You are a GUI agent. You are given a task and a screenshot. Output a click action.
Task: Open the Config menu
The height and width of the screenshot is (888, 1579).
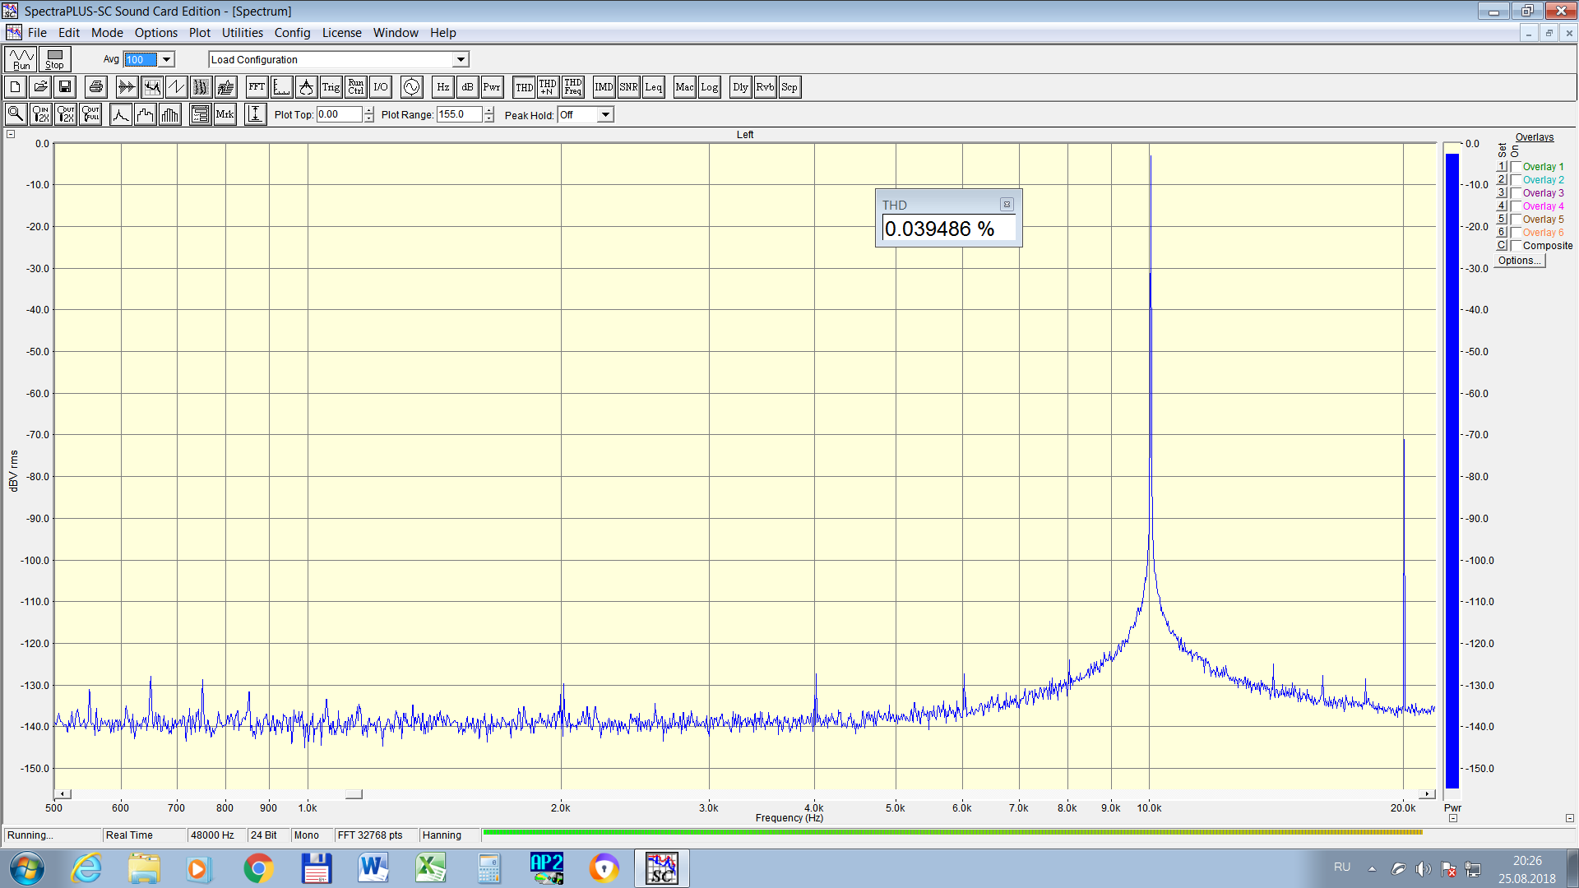(292, 33)
